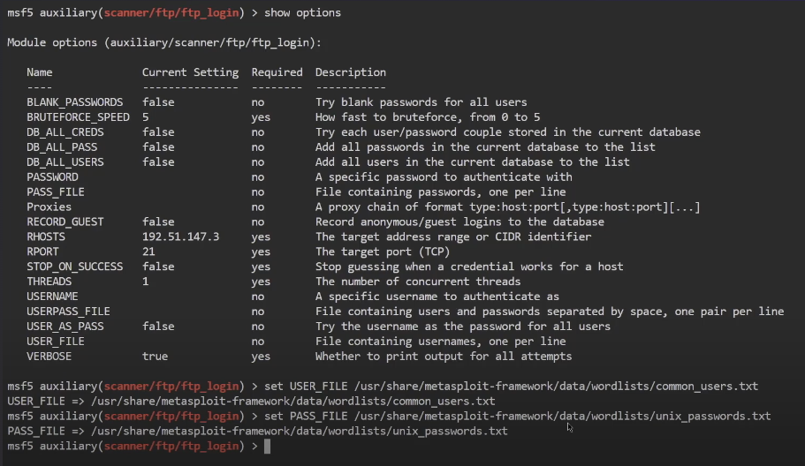The image size is (805, 466).
Task: Click the "Current Setting" column header
Action: [190, 72]
